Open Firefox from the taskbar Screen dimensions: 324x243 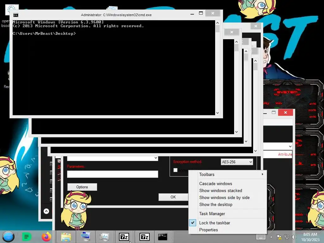point(47,237)
